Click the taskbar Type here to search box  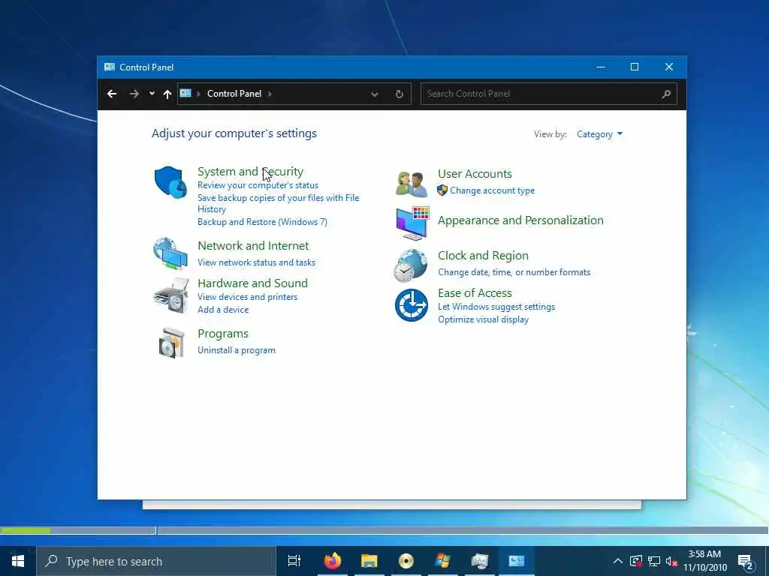(x=156, y=561)
